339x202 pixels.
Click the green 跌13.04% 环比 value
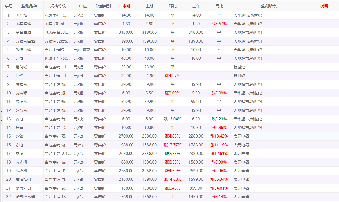tap(173, 119)
